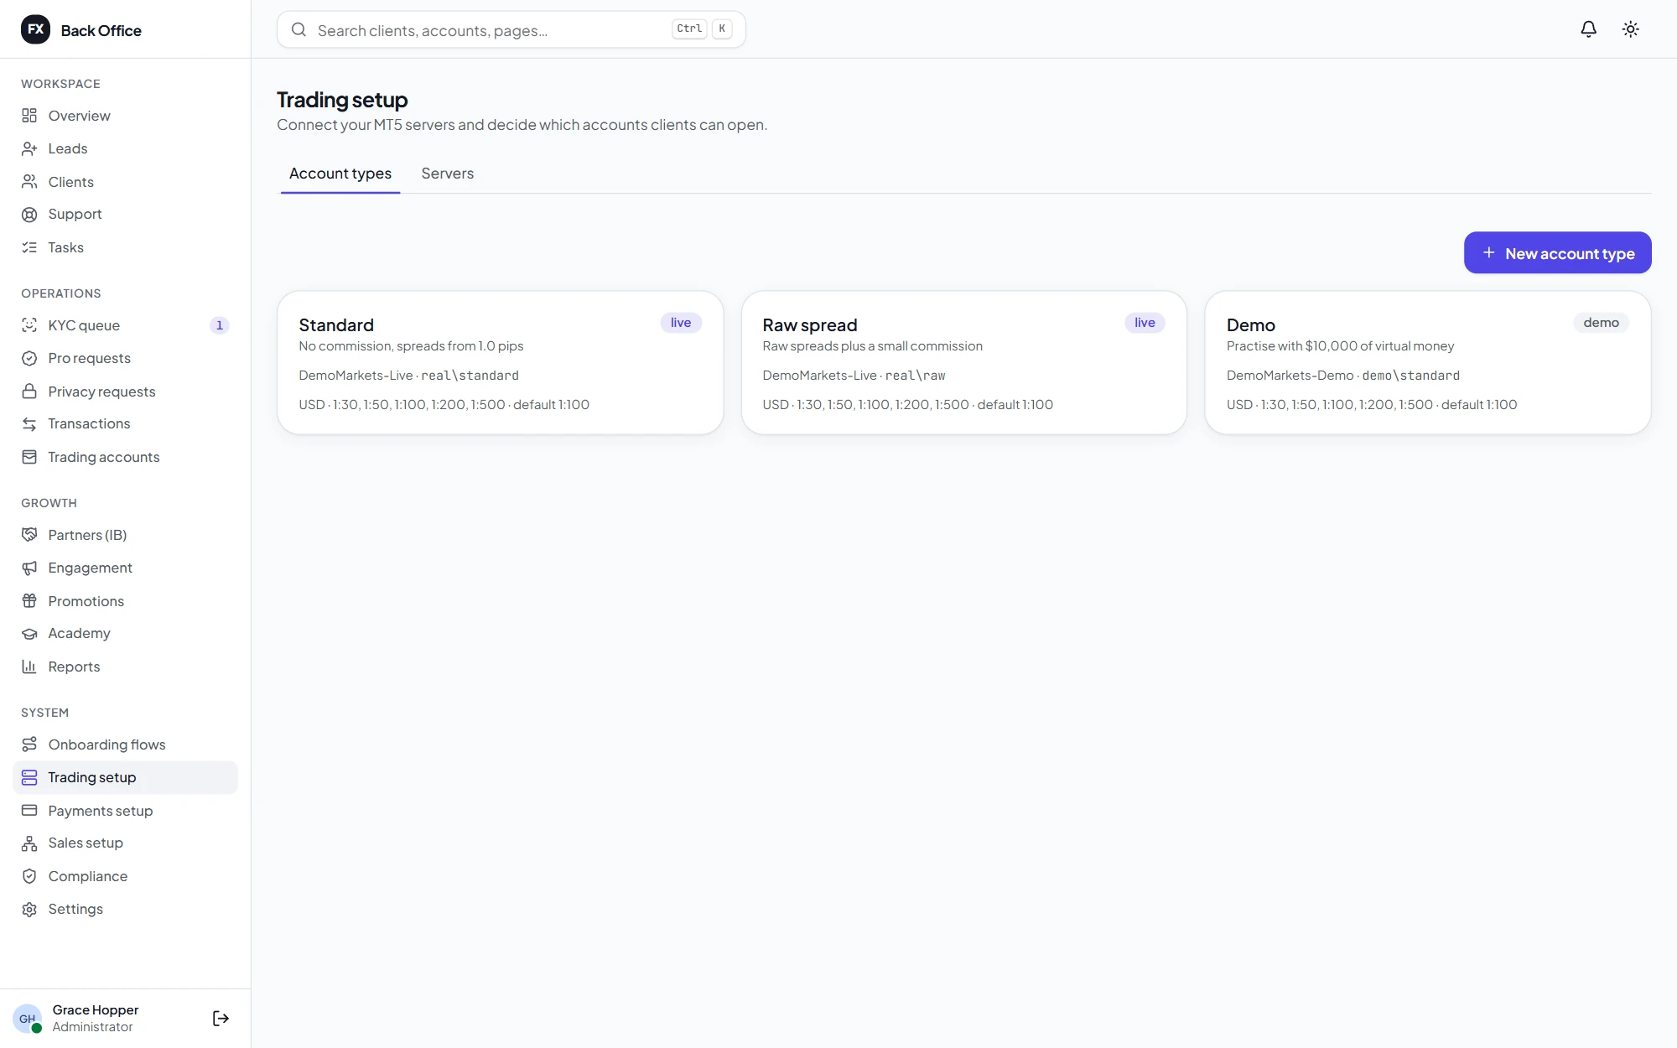Switch to the Servers tab
1677x1048 pixels.
coord(447,174)
